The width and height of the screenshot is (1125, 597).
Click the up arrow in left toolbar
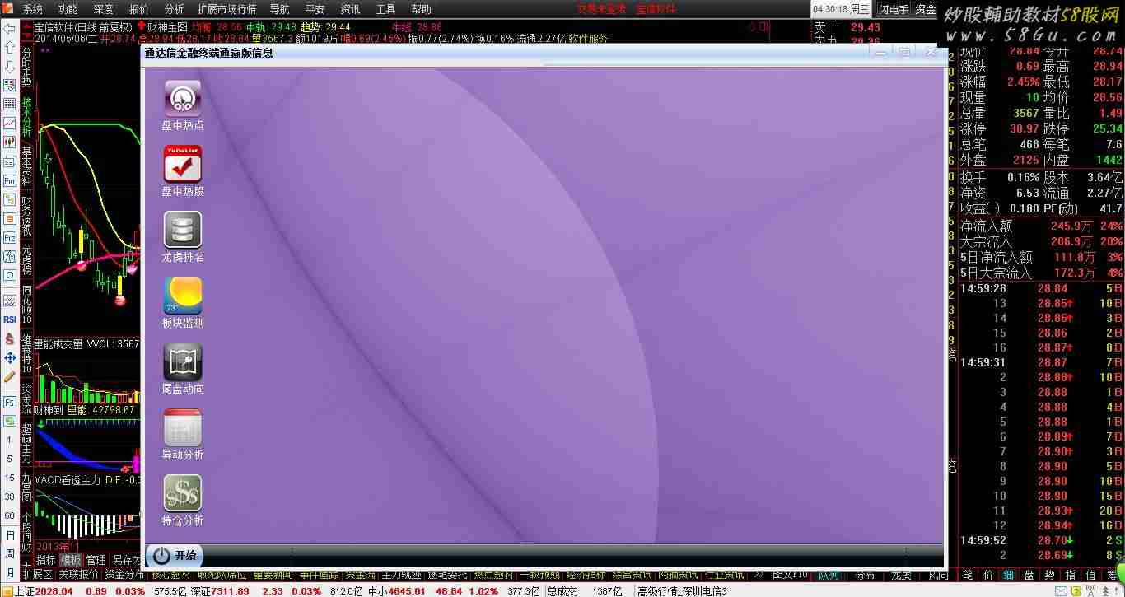pos(10,48)
